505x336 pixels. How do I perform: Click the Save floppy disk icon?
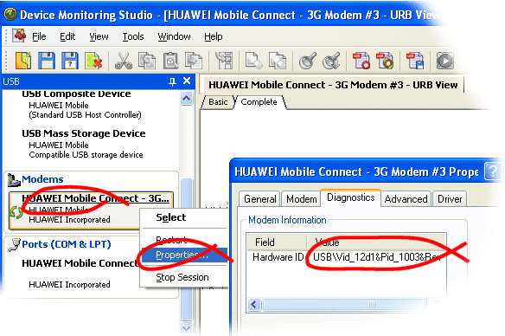pos(47,61)
